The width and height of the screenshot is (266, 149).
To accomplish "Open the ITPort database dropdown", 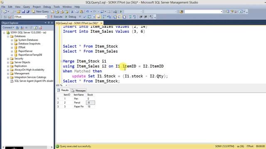I will click(x=46, y=17).
